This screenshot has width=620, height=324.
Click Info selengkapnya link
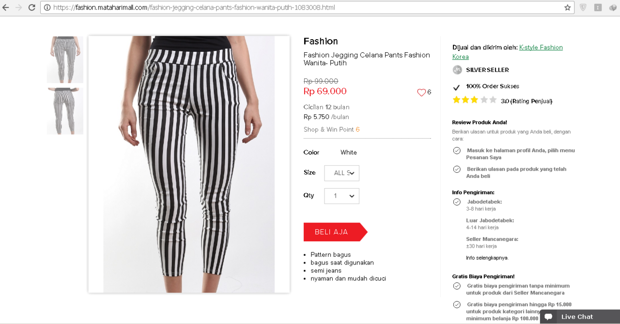coord(487,258)
